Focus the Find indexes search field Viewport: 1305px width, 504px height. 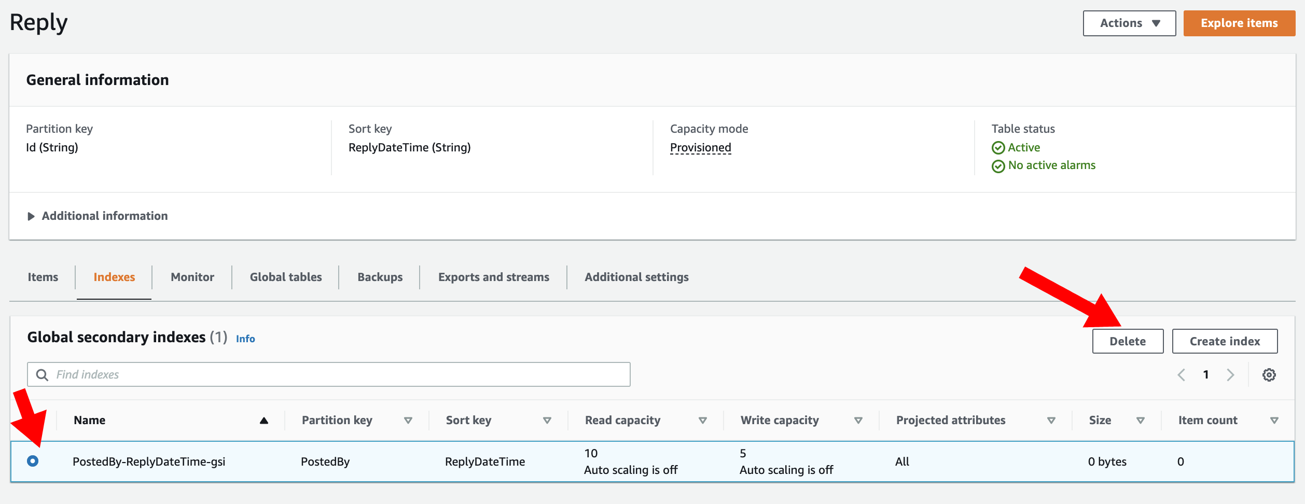(x=329, y=374)
